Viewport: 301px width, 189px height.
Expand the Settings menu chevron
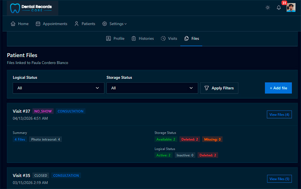pyautogui.click(x=126, y=24)
